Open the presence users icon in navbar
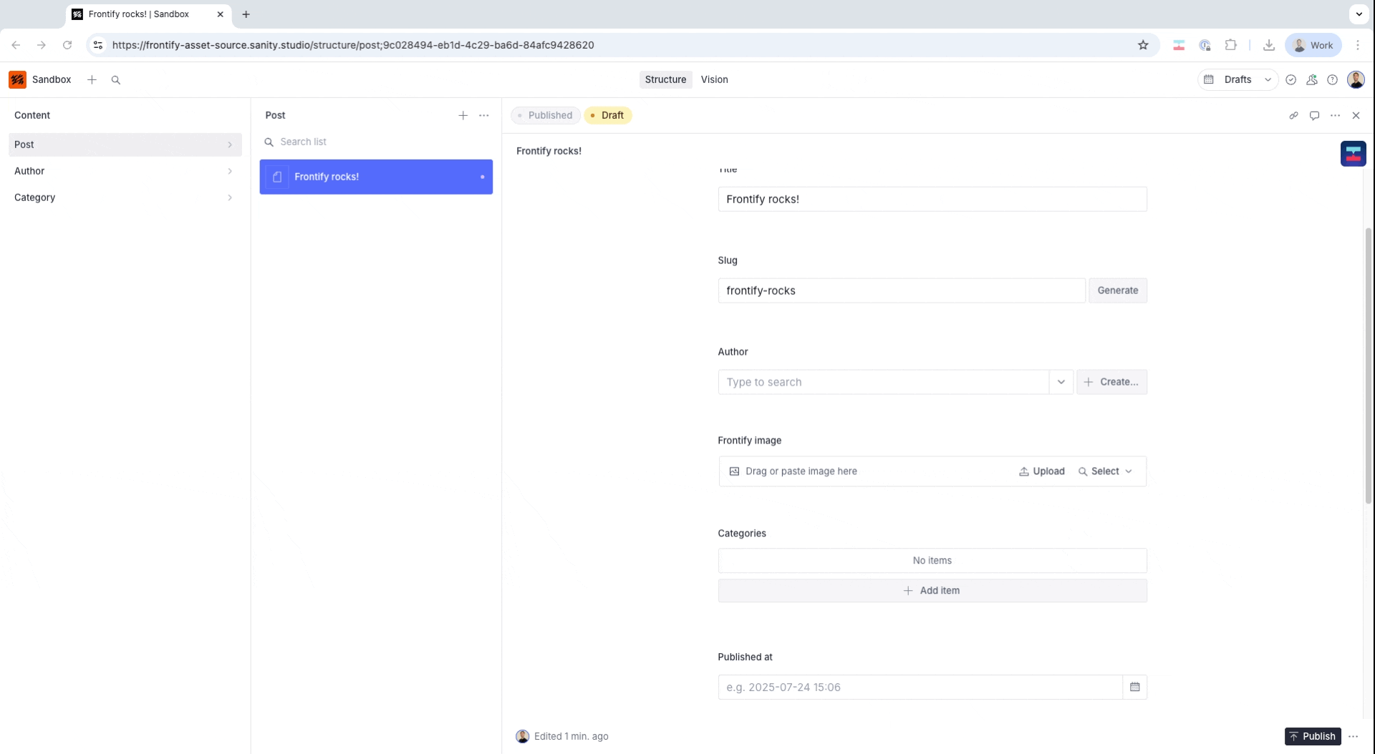This screenshot has height=754, width=1375. (x=1311, y=79)
